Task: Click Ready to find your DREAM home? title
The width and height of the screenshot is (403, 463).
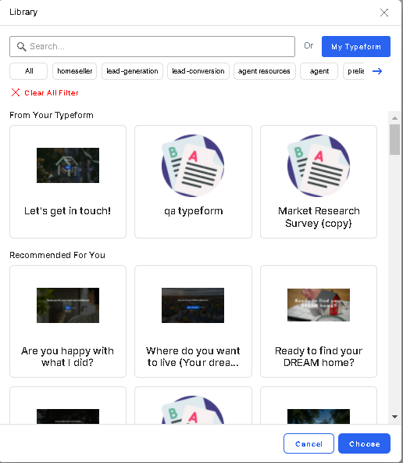Action: pos(319,357)
